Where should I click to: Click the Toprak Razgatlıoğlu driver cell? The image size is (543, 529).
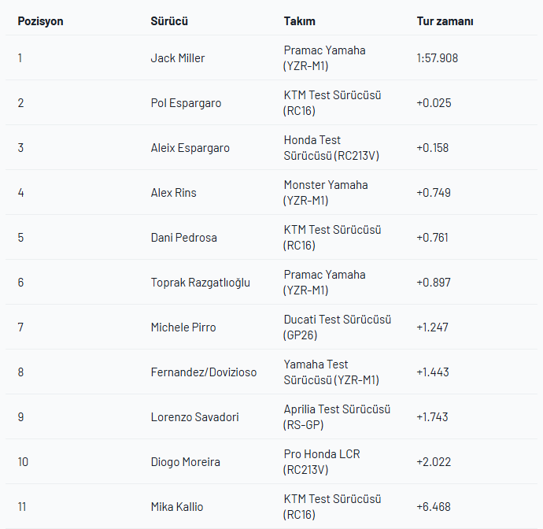click(x=200, y=283)
